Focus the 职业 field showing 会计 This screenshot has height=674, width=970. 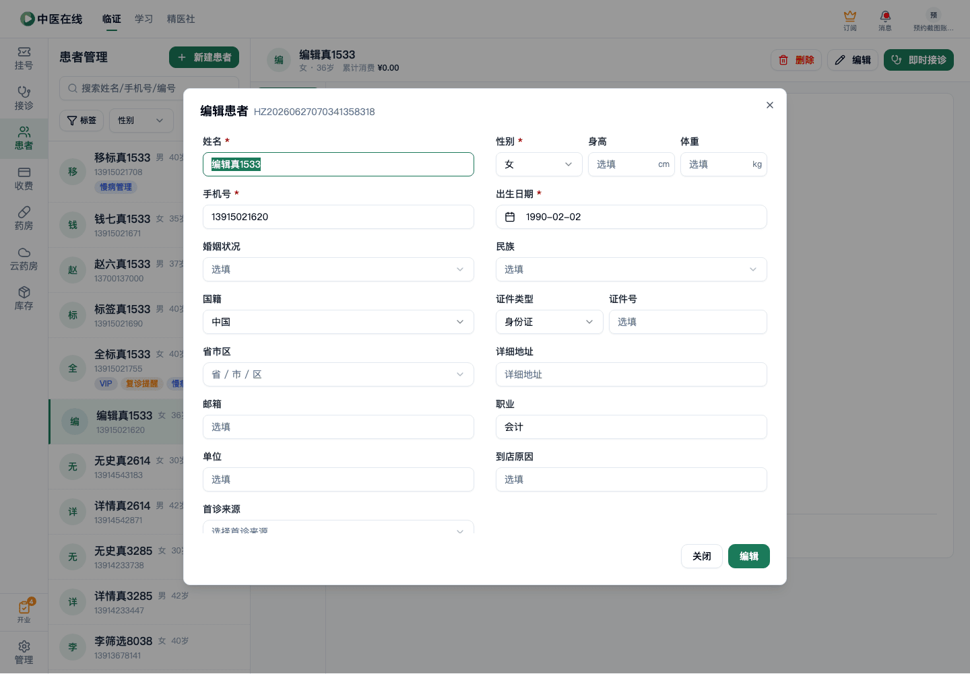click(x=631, y=427)
